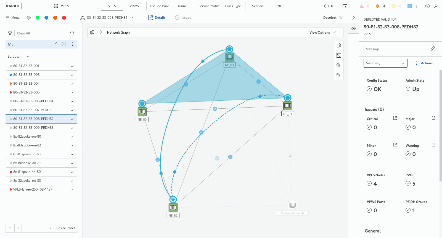Click the zoom in magnifier on graph
This screenshot has height=238, width=442.
338,65
